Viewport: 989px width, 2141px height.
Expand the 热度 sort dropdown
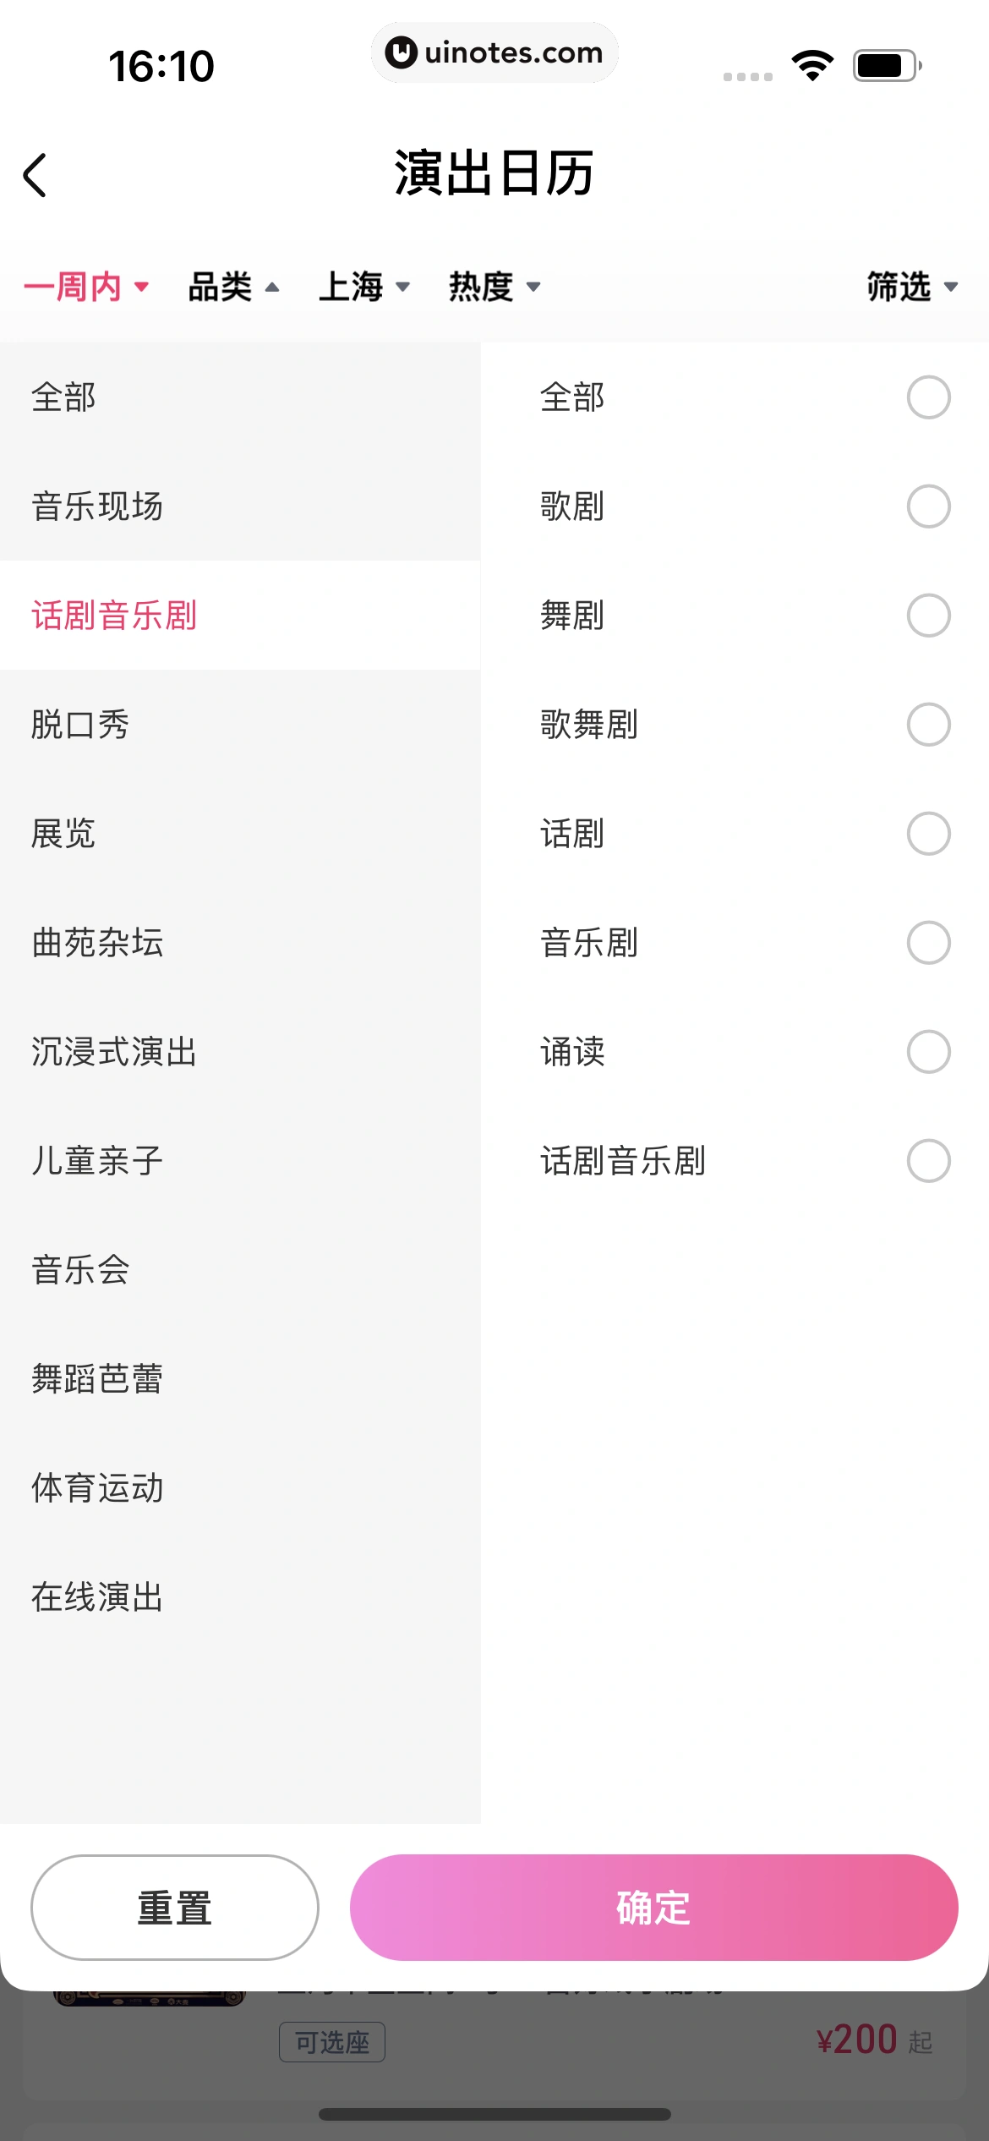click(494, 287)
